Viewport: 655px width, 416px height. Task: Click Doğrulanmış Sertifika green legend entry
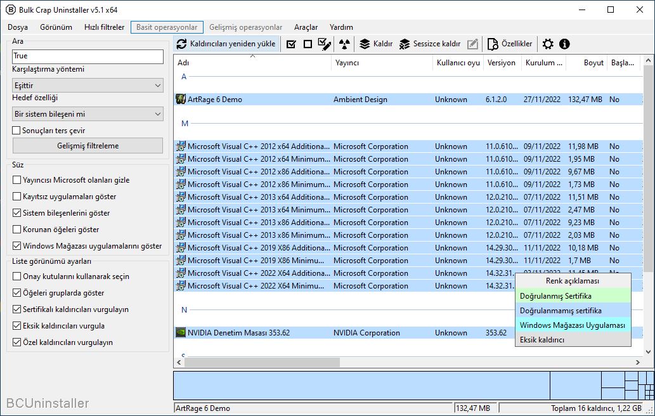point(573,296)
